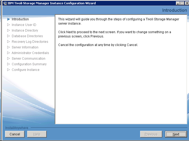
Task: Select Server Information step
Action: point(25,47)
